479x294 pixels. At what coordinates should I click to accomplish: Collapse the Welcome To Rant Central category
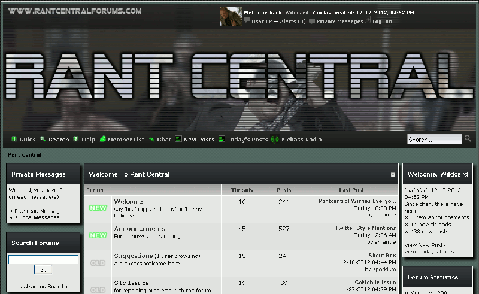pos(393,175)
